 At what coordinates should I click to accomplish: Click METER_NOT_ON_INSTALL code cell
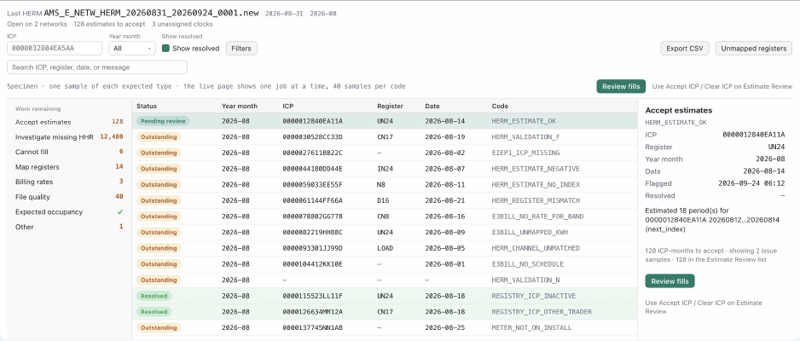pyautogui.click(x=530, y=327)
